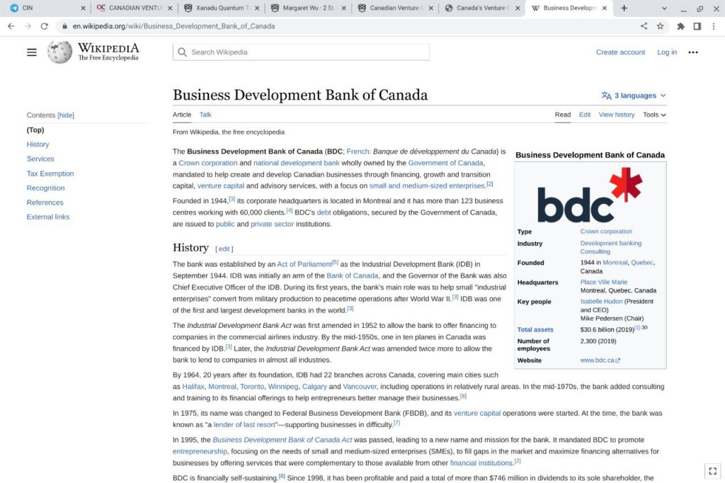Open the entrepreneurship link
The height and width of the screenshot is (483, 725).
pyautogui.click(x=200, y=452)
